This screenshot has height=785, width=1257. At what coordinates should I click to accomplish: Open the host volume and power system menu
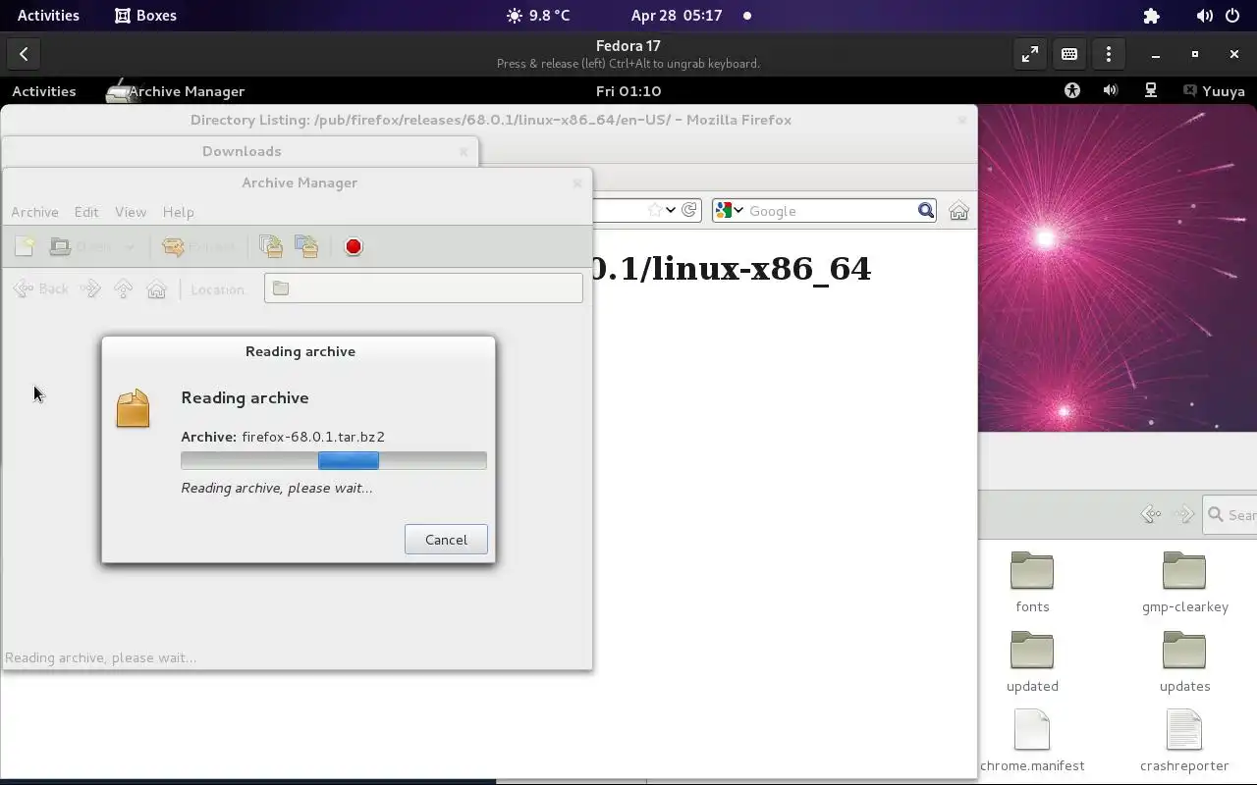(x=1218, y=16)
